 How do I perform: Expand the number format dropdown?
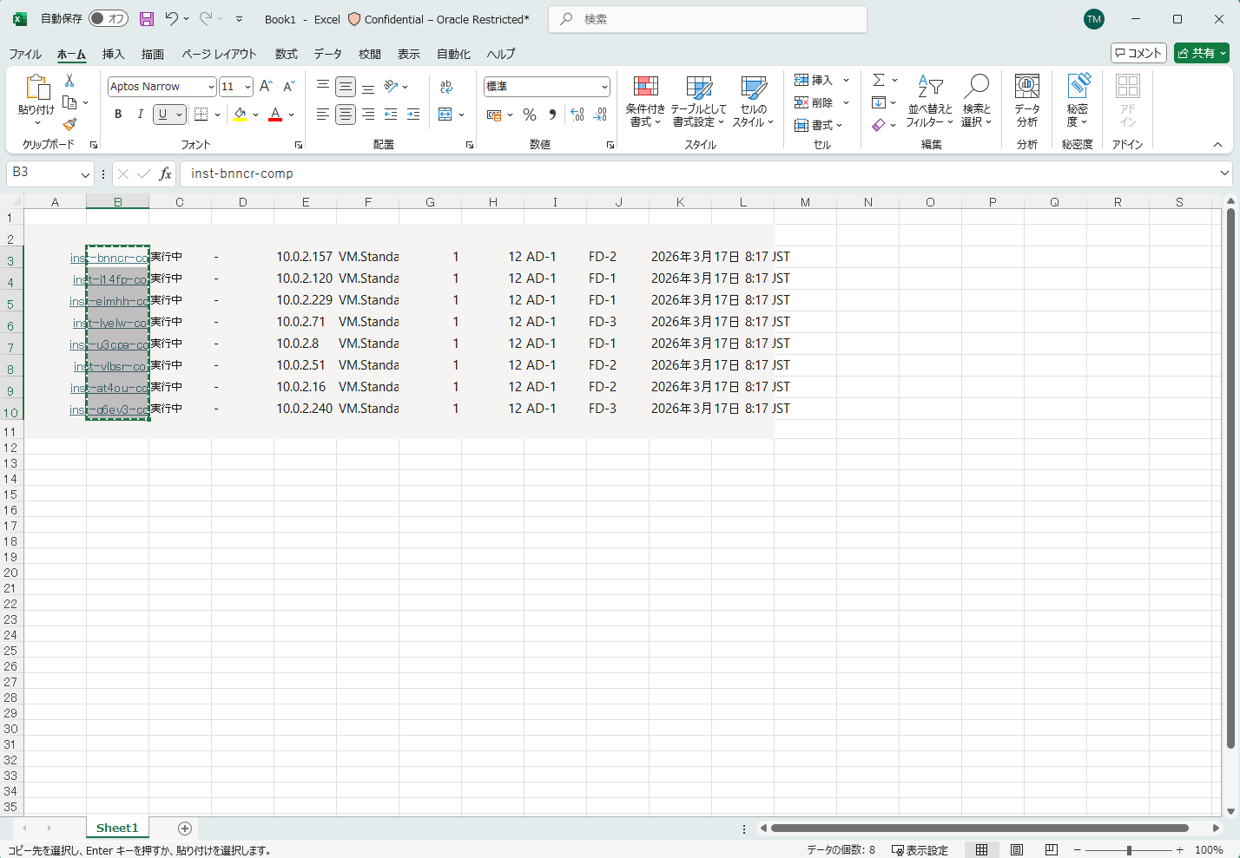click(604, 87)
